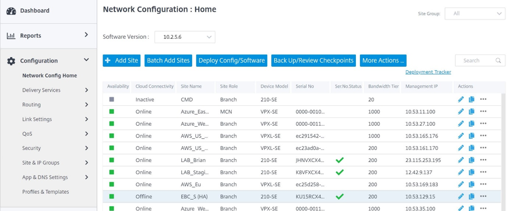Expand App & DNS Settings chevron
Screen dimensions: 507x211
86,178
